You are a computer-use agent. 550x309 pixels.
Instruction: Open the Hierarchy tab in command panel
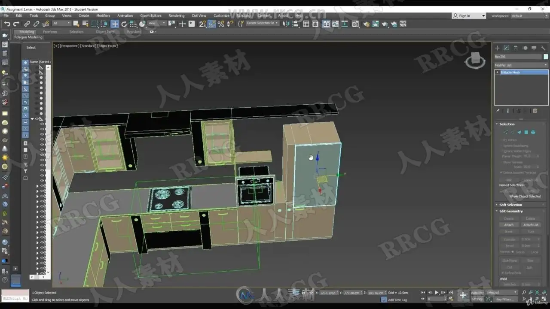516,48
